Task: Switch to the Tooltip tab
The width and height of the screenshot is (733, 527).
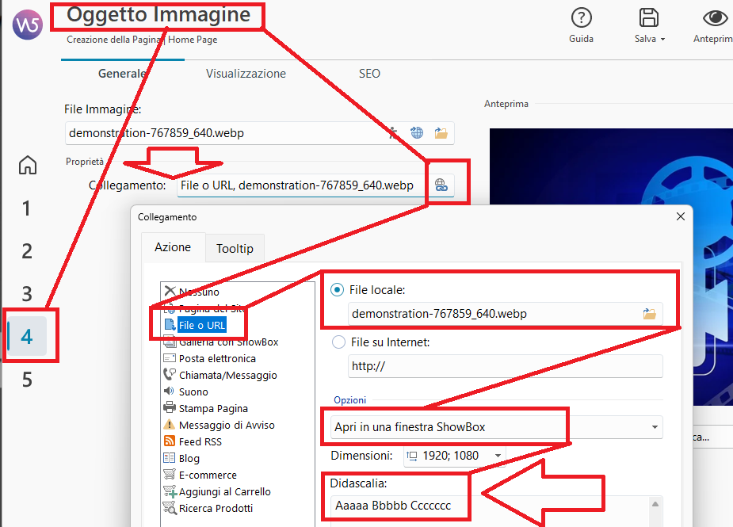Action: 235,248
